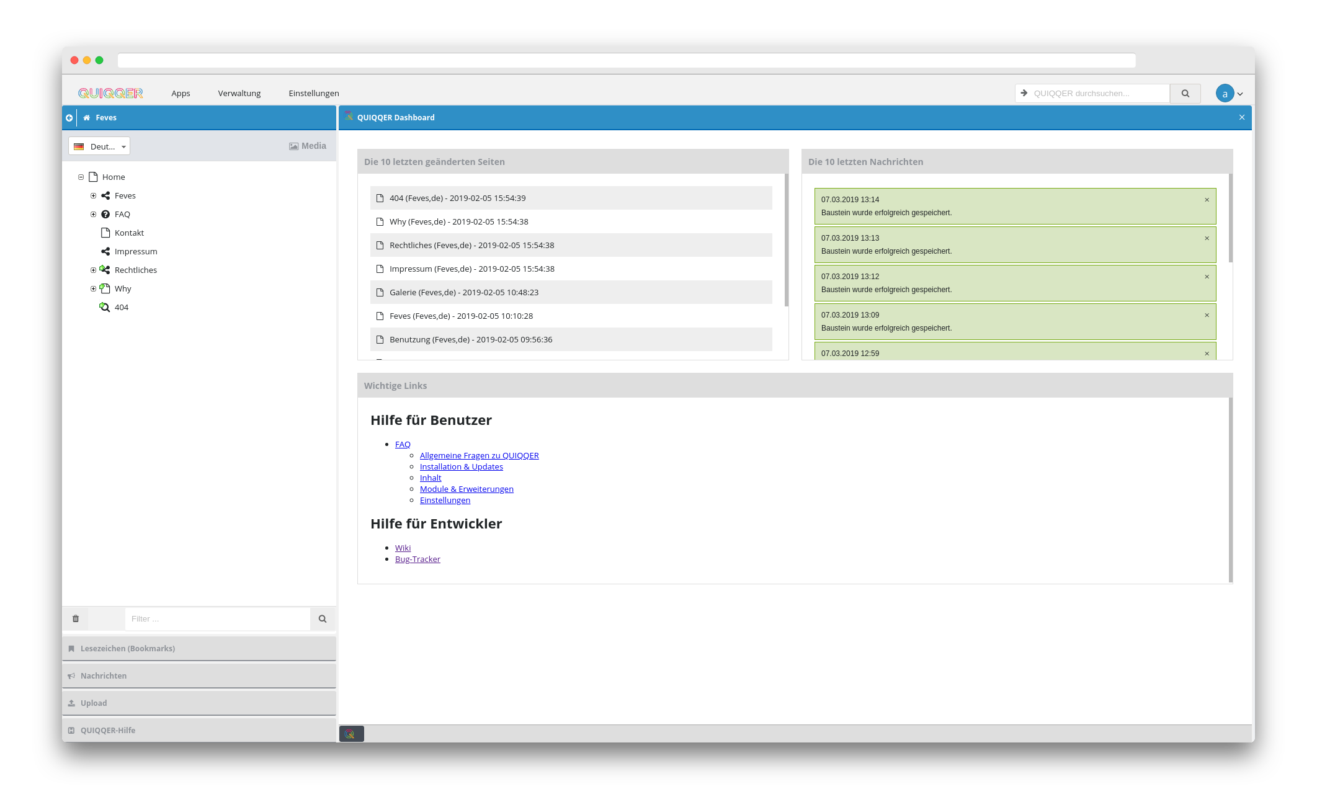Open Galerie (Feves,de) recent page entry
Image resolution: width=1317 pixels, height=789 pixels.
coord(571,292)
